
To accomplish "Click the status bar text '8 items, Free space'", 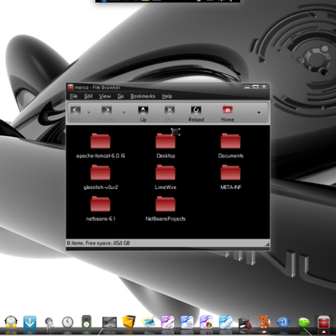I will coord(98,244).
